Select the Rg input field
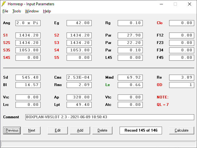This screenshot has width=197, height=148. 130,23
